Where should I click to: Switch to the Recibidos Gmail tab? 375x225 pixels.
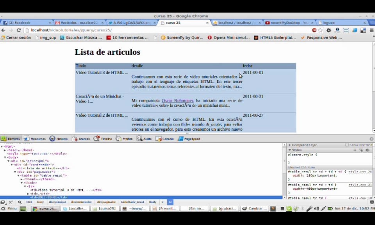point(79,23)
